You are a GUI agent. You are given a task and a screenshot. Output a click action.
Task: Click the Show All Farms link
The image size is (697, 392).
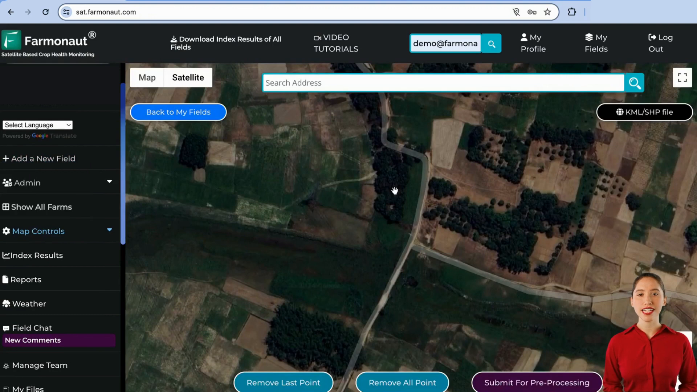pyautogui.click(x=41, y=207)
